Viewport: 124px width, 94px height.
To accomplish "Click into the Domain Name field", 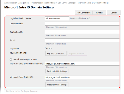I will pyautogui.click(x=82, y=24).
